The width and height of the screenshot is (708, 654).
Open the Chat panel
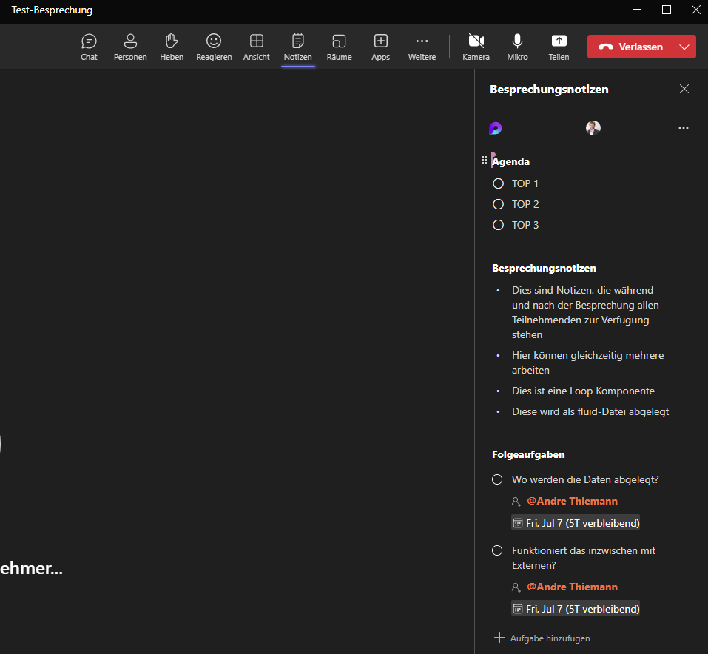coord(89,46)
